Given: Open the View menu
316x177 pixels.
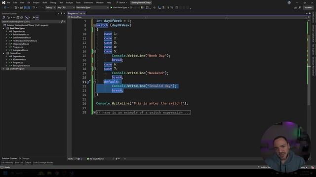Looking at the screenshot, I should [x=22, y=2].
